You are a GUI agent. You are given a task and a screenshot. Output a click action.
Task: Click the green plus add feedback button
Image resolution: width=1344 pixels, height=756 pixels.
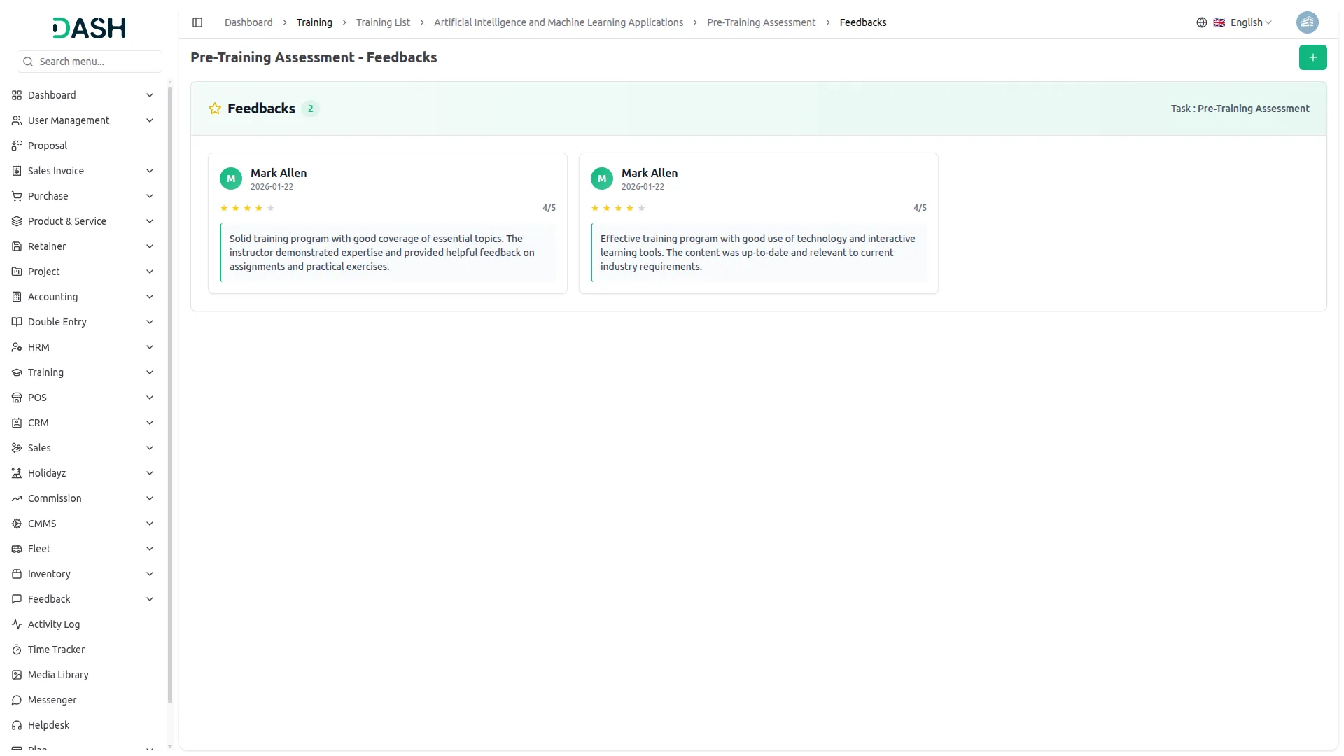click(x=1312, y=57)
